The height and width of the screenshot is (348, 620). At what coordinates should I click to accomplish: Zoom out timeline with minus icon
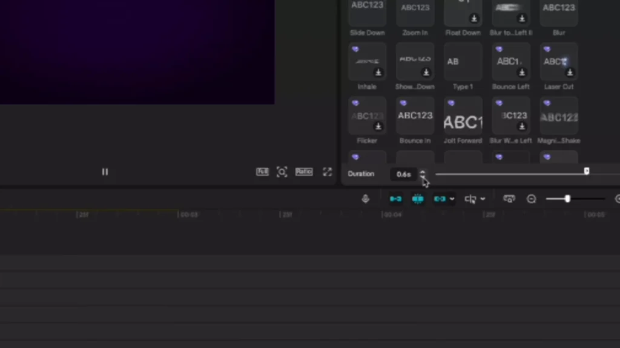pyautogui.click(x=532, y=199)
